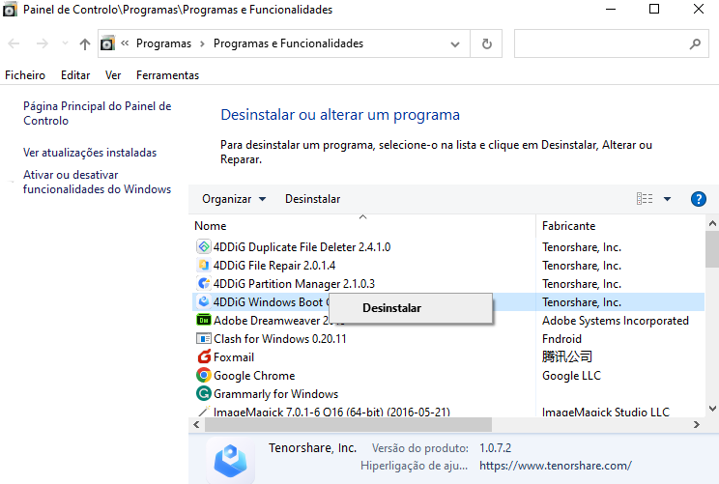Image resolution: width=719 pixels, height=484 pixels.
Task: Select the Google Chrome entry name
Action: coord(254,376)
